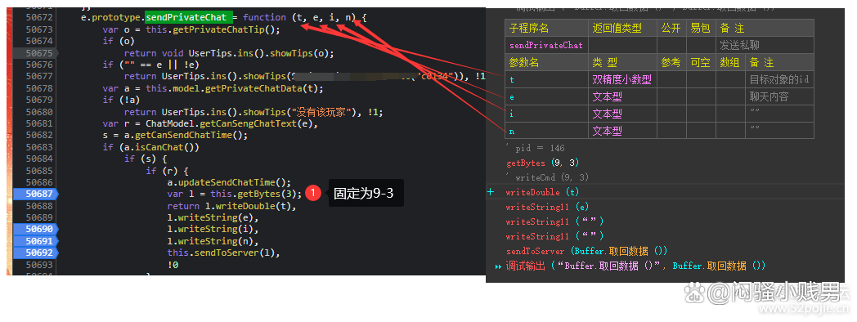Click line number 50693

point(39,265)
